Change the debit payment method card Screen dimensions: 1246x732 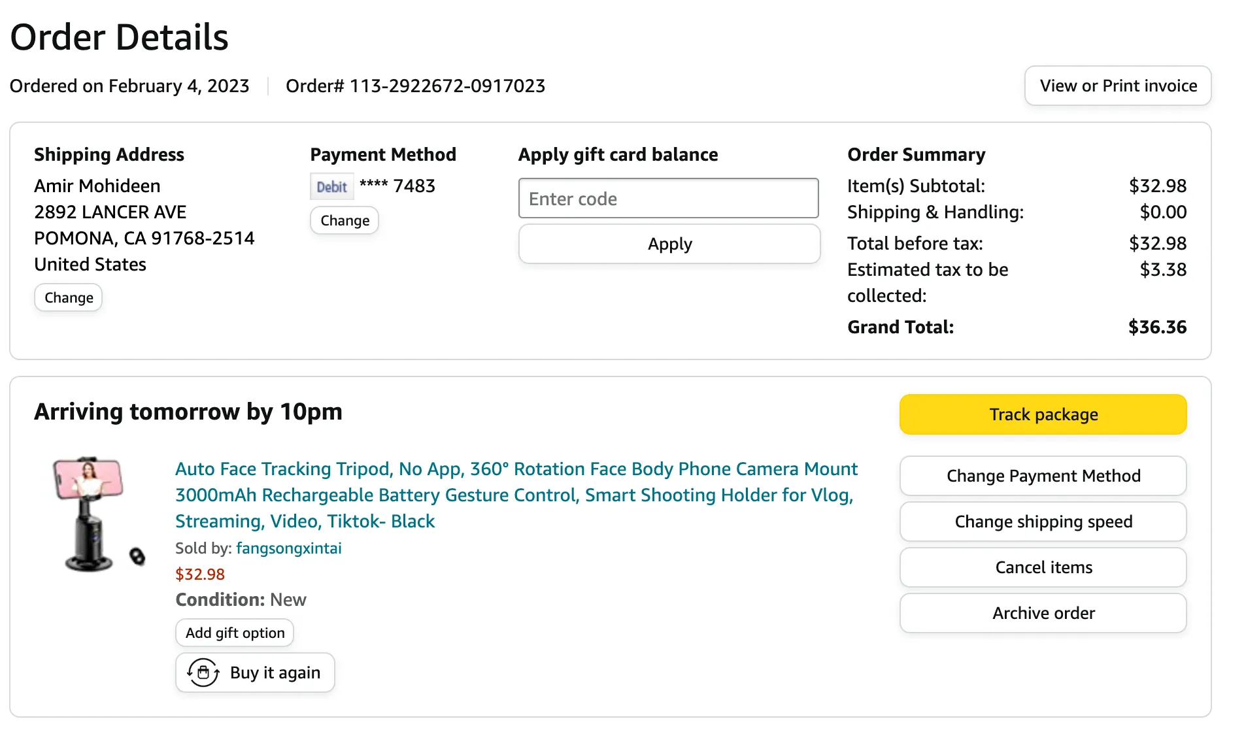(345, 221)
